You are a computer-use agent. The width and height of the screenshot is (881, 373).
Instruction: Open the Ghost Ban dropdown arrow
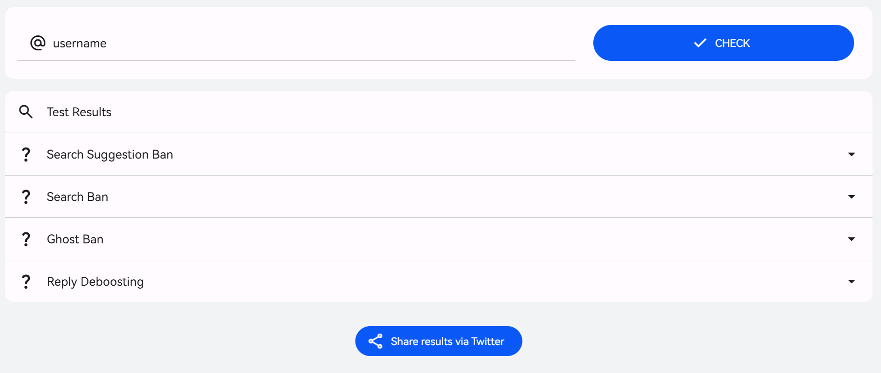[851, 239]
